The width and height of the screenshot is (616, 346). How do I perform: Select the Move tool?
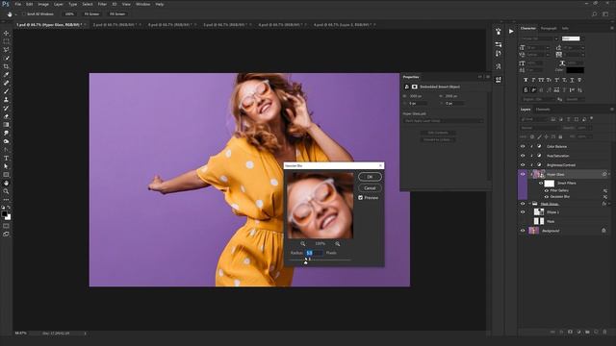[7, 34]
